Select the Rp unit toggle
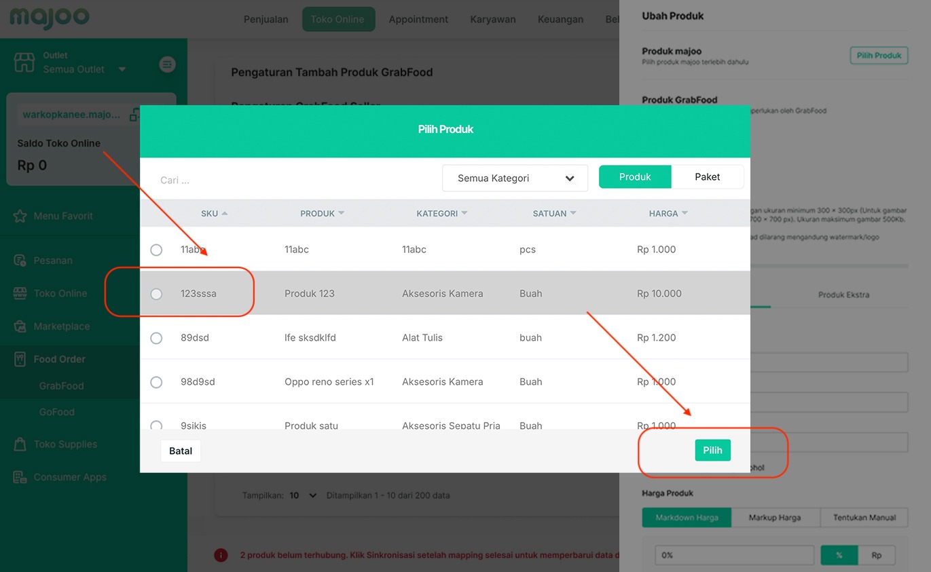The height and width of the screenshot is (572, 931). click(877, 555)
